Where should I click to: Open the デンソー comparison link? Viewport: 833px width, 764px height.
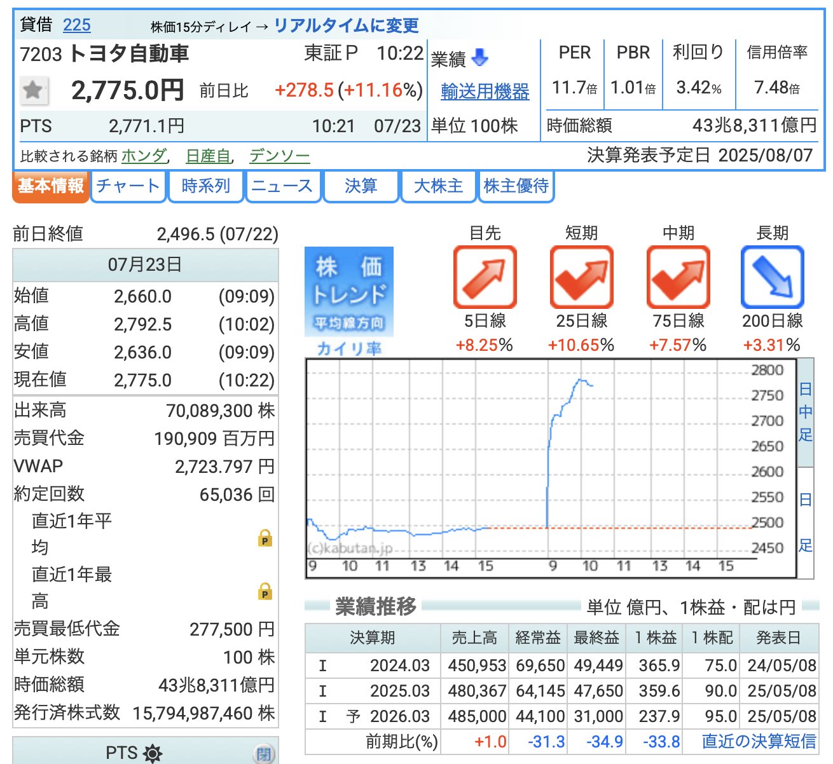[280, 155]
